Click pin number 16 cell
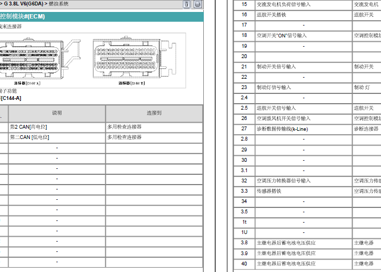Image resolution: width=381 pixels, height=272 pixels. (244, 15)
